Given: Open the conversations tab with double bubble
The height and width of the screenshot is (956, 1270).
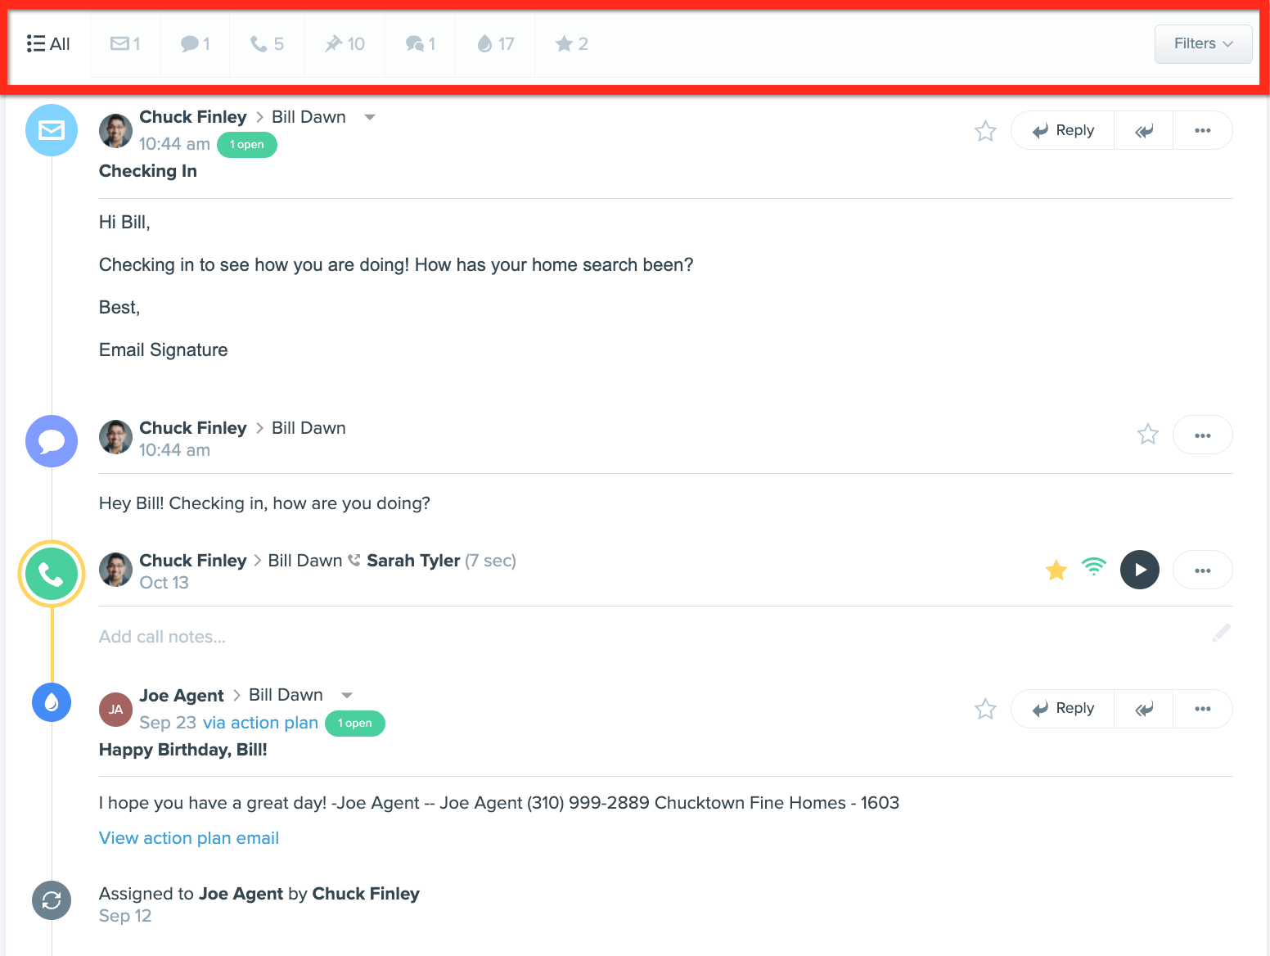Looking at the screenshot, I should click(420, 44).
